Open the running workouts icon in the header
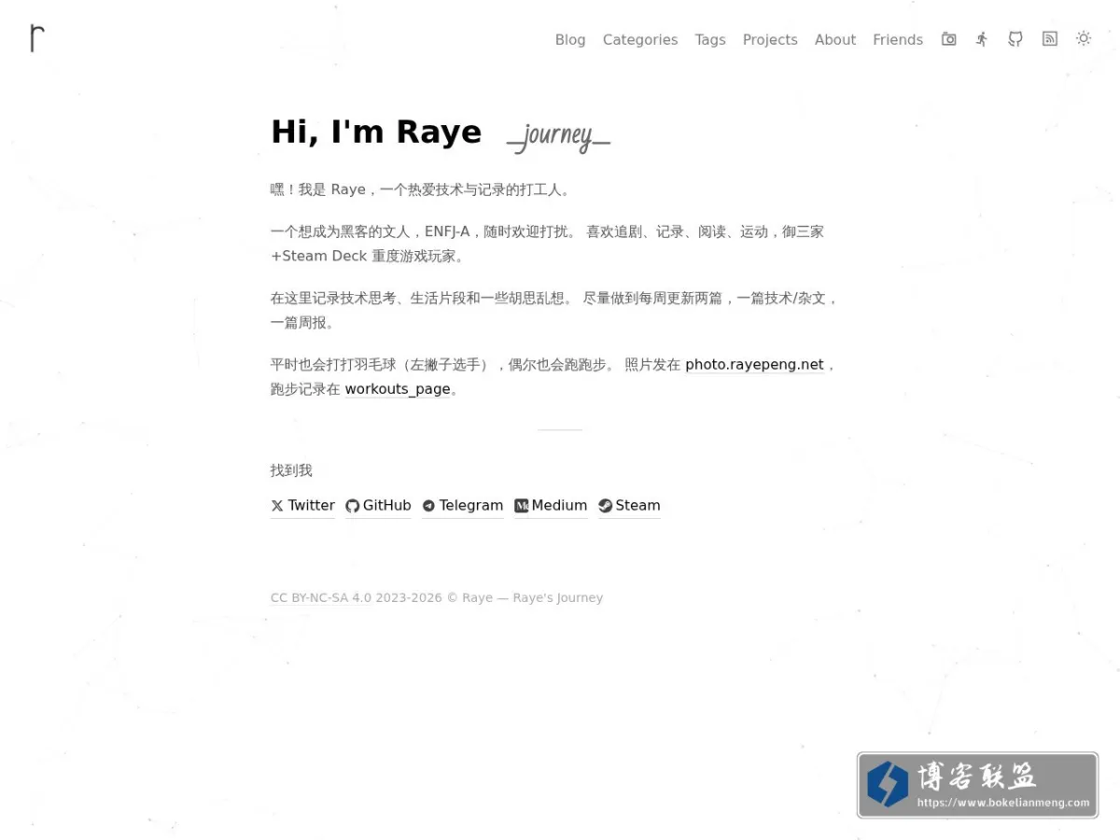Viewport: 1120px width, 840px height. click(x=982, y=39)
